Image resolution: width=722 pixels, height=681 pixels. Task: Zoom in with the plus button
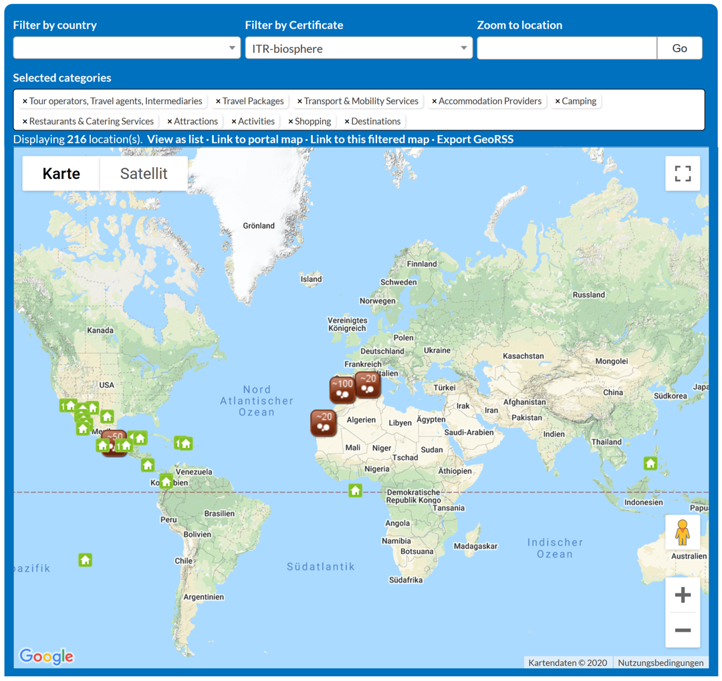pyautogui.click(x=683, y=595)
